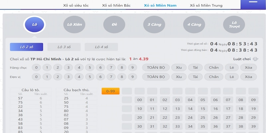
Task: Click Xóa in Hàng chục row
Action: (x=248, y=67)
